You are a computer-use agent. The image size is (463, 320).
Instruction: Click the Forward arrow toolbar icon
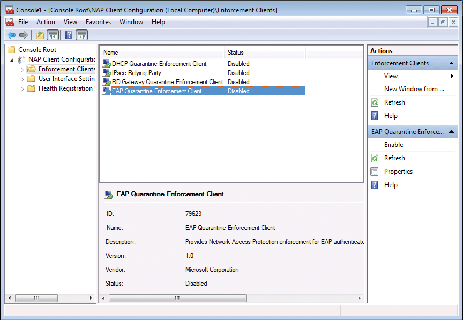[23, 35]
